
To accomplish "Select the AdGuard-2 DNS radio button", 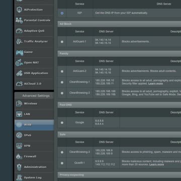I will point(62,71).
